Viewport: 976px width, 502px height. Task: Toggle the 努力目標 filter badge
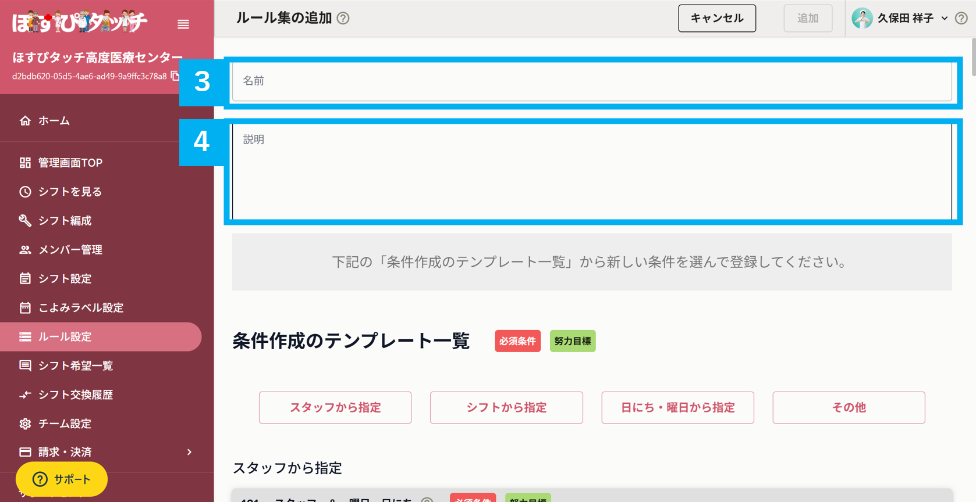pyautogui.click(x=572, y=341)
